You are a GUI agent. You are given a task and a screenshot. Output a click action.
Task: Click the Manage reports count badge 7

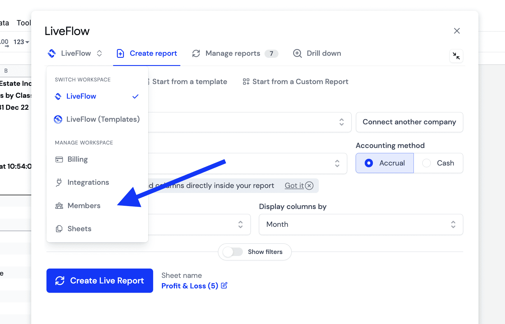(271, 53)
